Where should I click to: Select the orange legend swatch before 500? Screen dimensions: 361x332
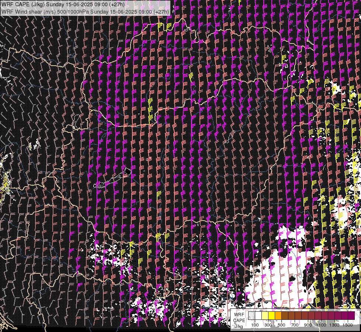(x=278, y=315)
